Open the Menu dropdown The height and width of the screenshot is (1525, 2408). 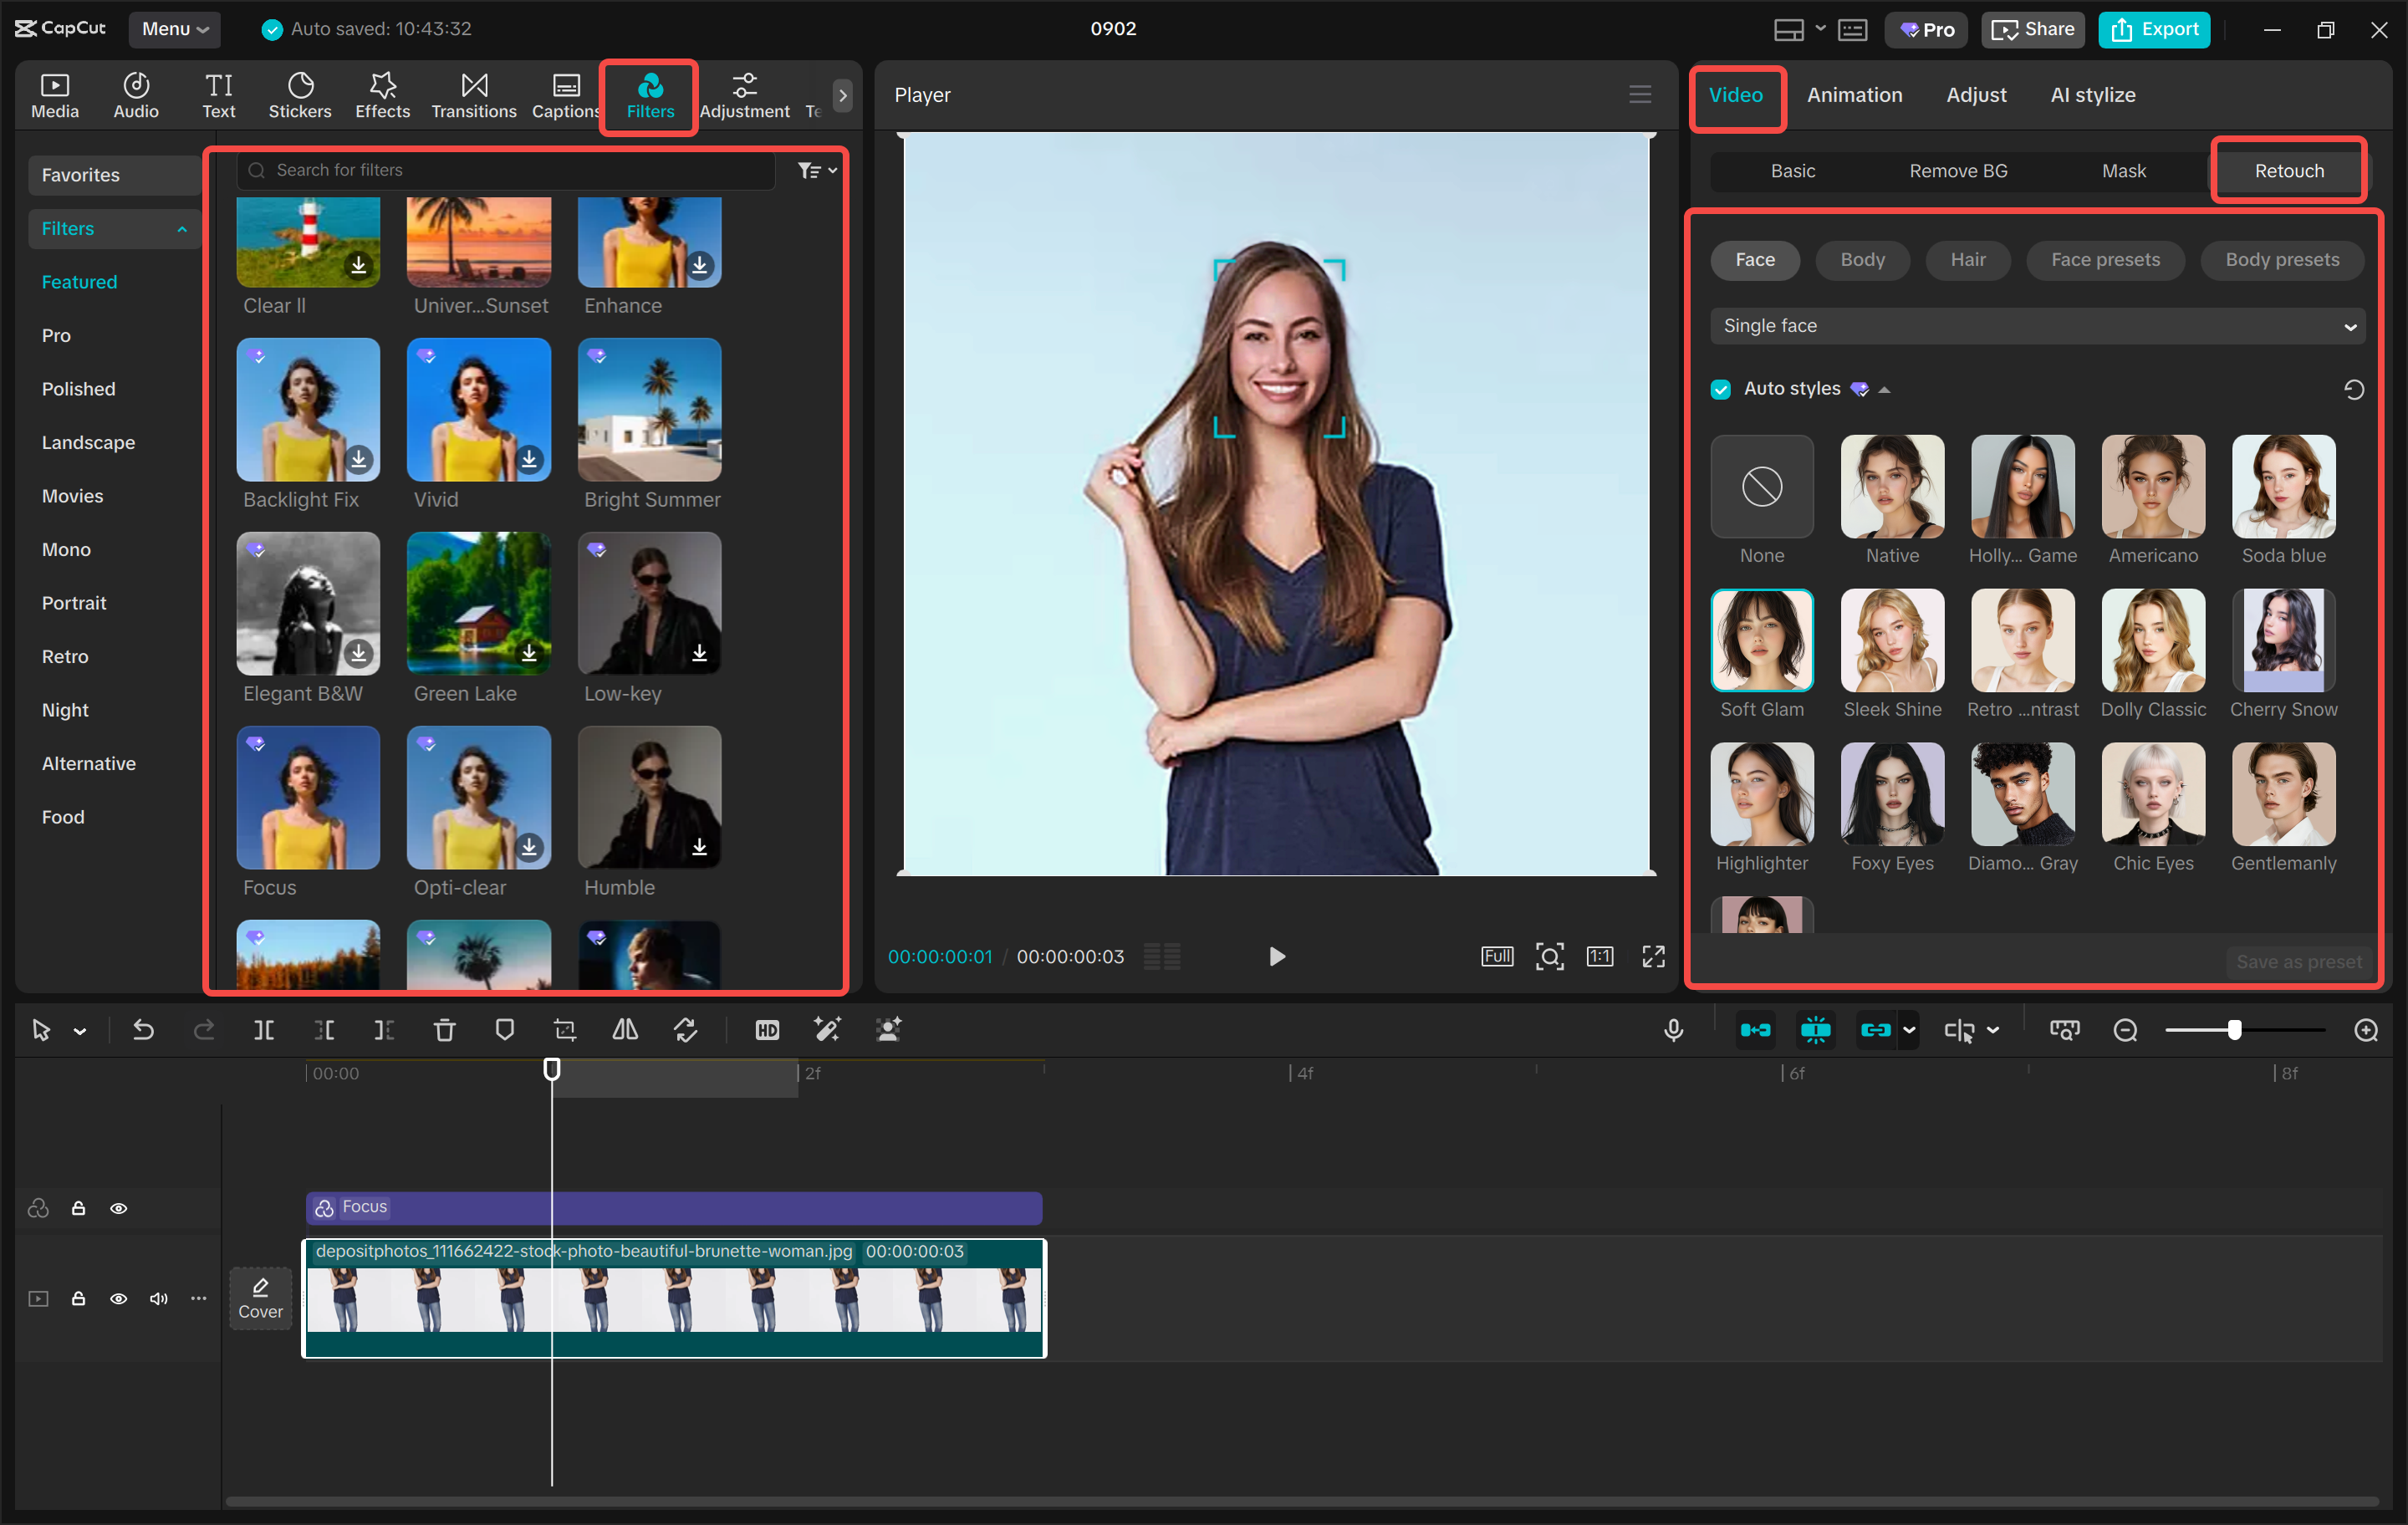[x=174, y=29]
